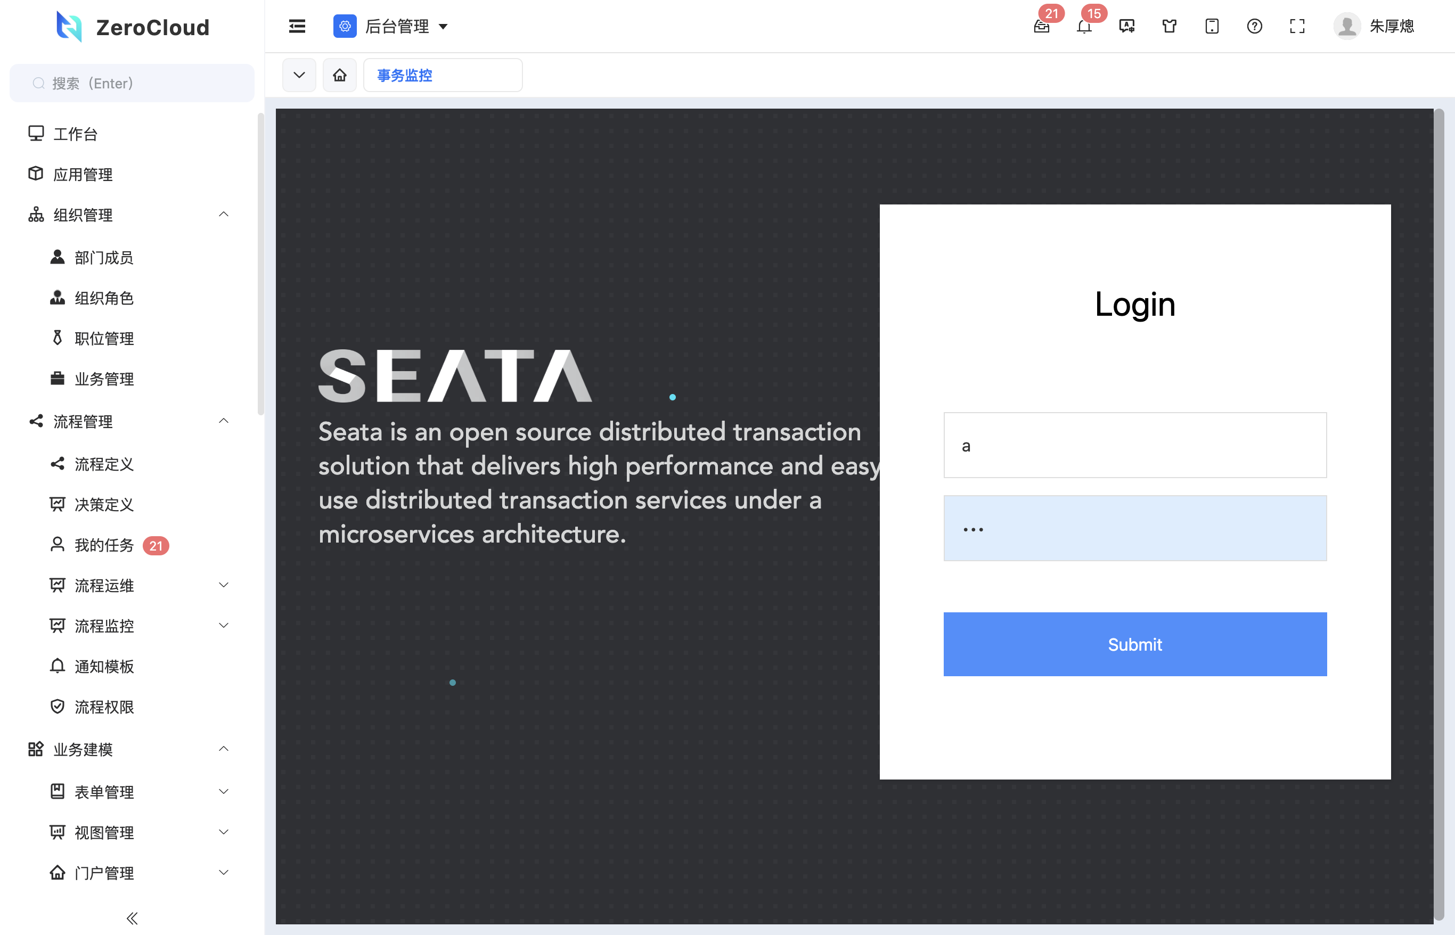
Task: Click the password field
Action: (x=1134, y=528)
